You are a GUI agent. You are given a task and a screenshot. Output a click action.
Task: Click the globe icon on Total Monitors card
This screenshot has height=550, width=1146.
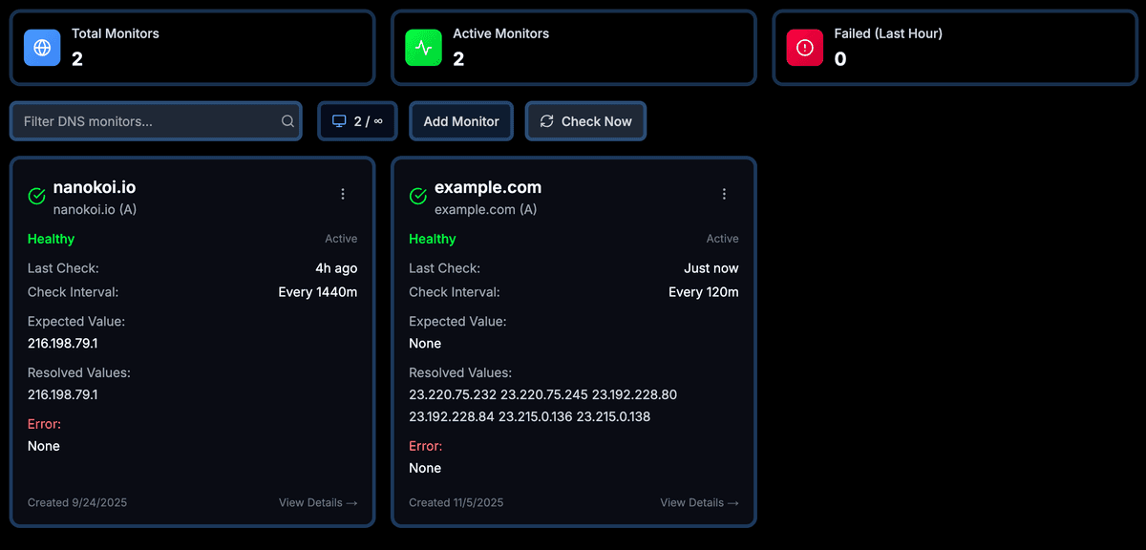click(x=41, y=47)
